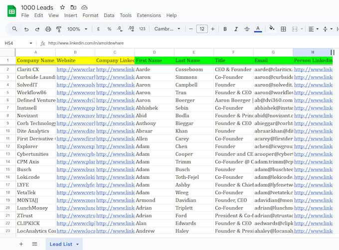Click the font size 12 field

point(202,29)
